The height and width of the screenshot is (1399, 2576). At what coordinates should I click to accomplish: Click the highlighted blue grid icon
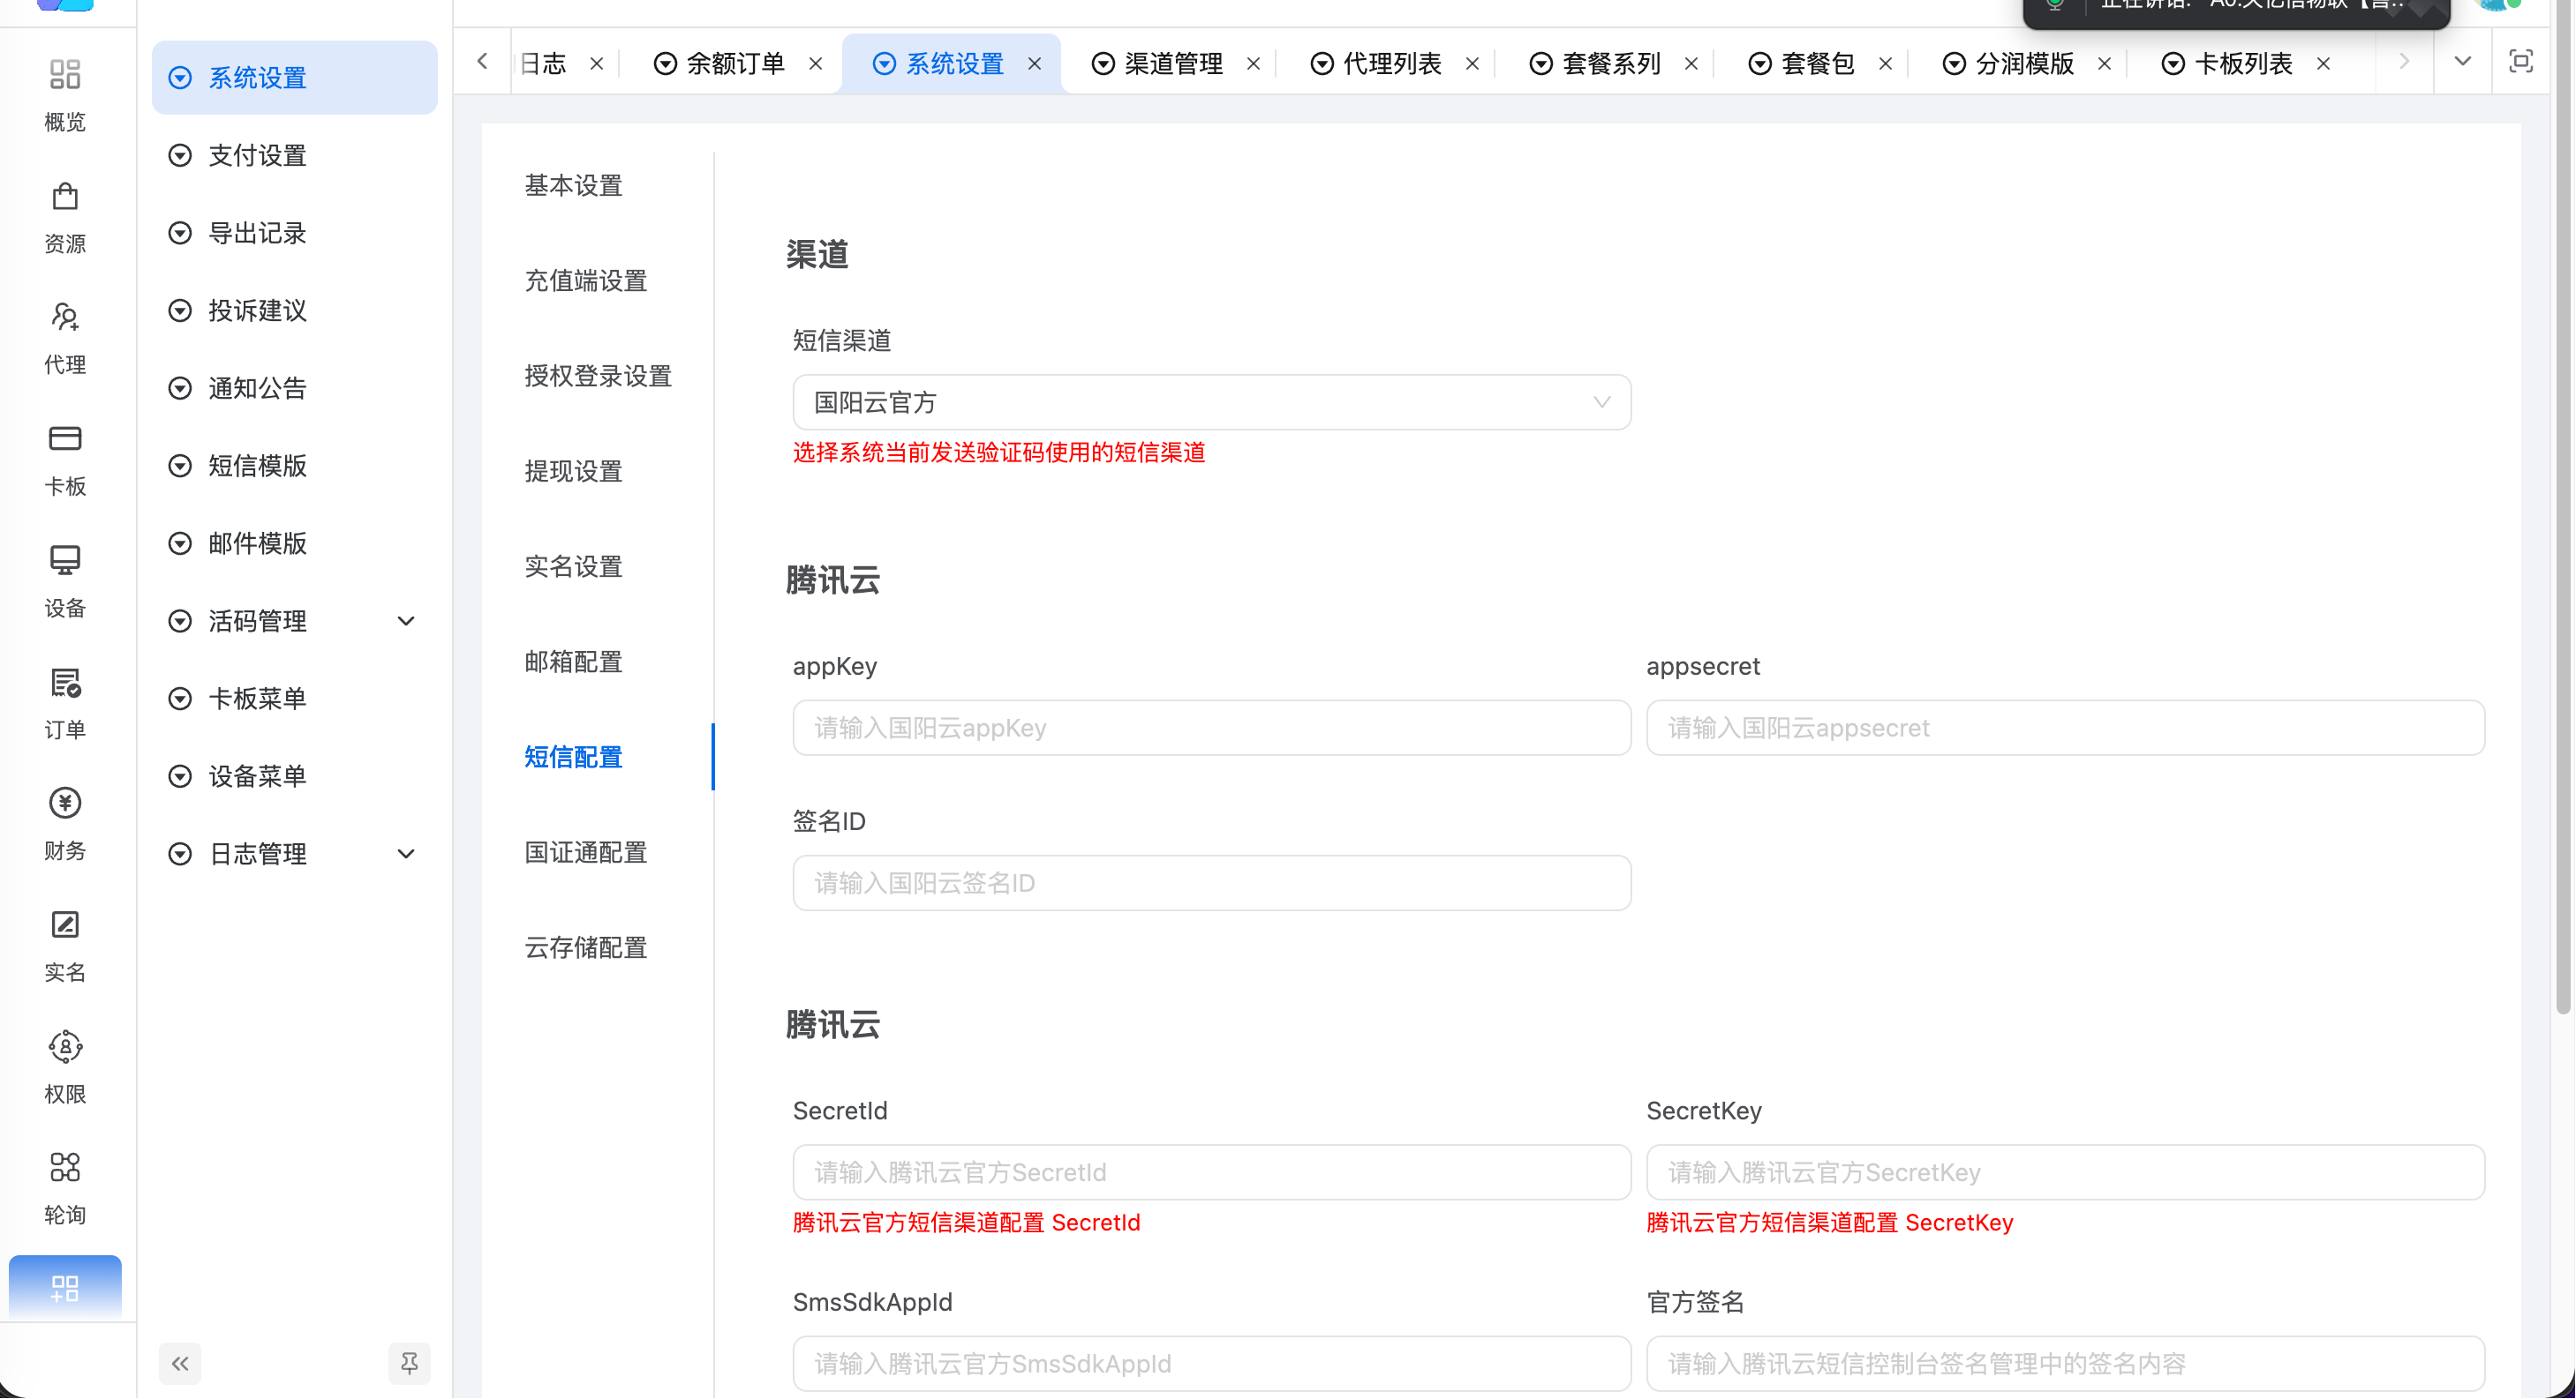click(x=65, y=1287)
